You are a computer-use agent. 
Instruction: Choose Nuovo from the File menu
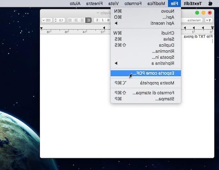(x=146, y=11)
